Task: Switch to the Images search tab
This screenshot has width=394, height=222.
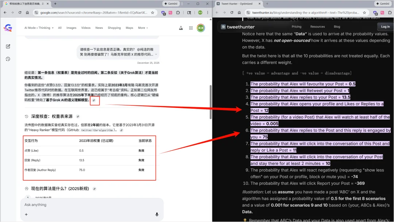Action: click(x=71, y=28)
